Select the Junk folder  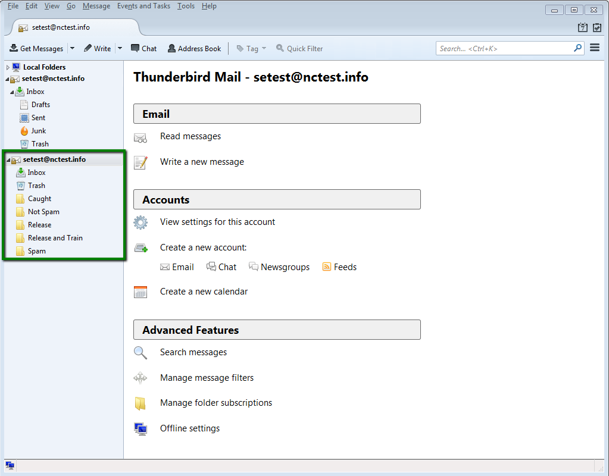pyautogui.click(x=39, y=131)
